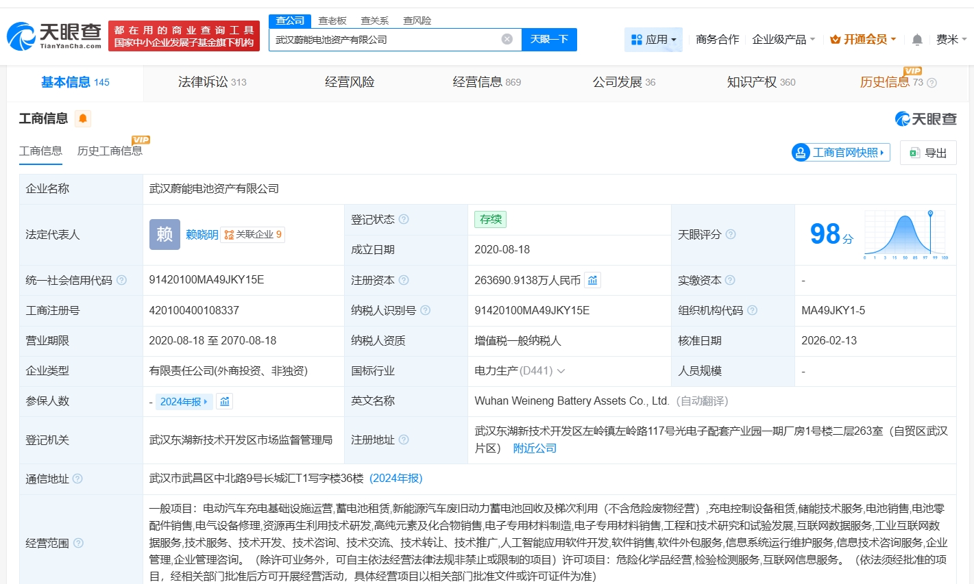The width and height of the screenshot is (974, 584).
Task: Click the chart icon beside 参保人数
Action: (224, 401)
